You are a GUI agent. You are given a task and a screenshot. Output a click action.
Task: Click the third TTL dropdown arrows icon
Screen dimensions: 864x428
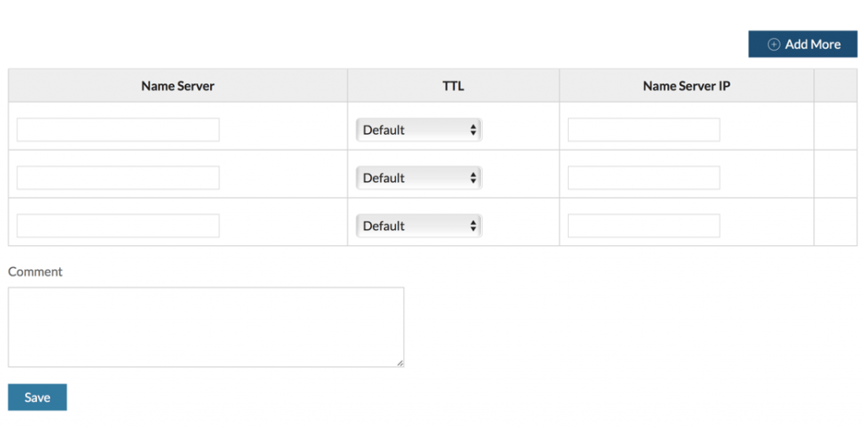tap(472, 226)
